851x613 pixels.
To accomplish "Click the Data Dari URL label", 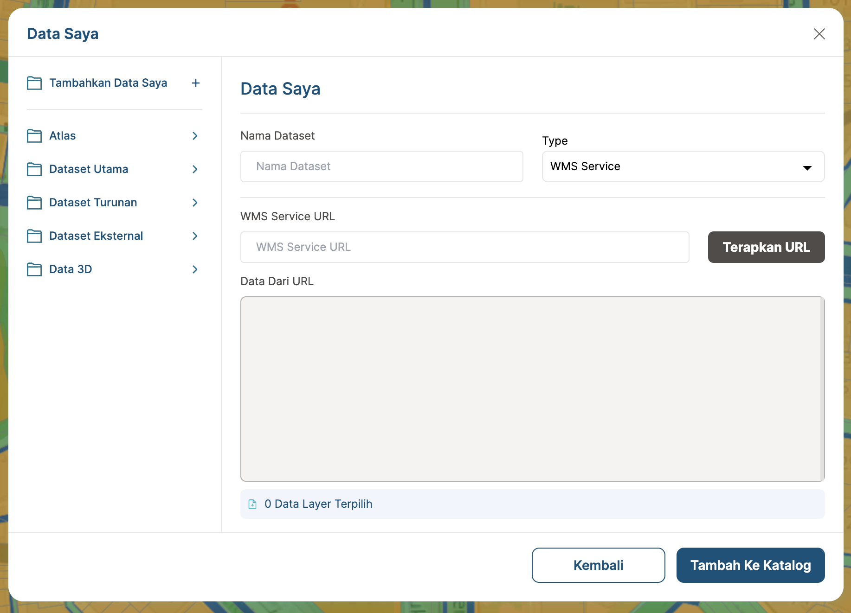I will [x=277, y=281].
